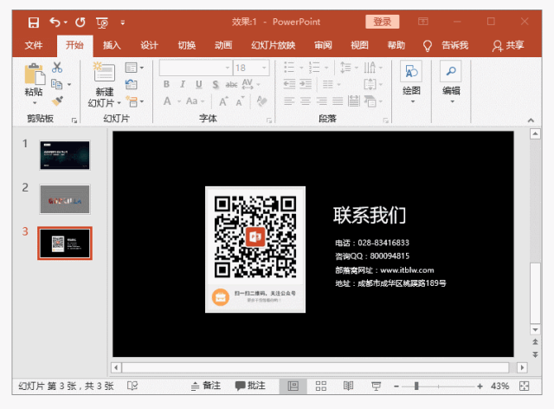Click the Editing (编辑) search icon

451,72
